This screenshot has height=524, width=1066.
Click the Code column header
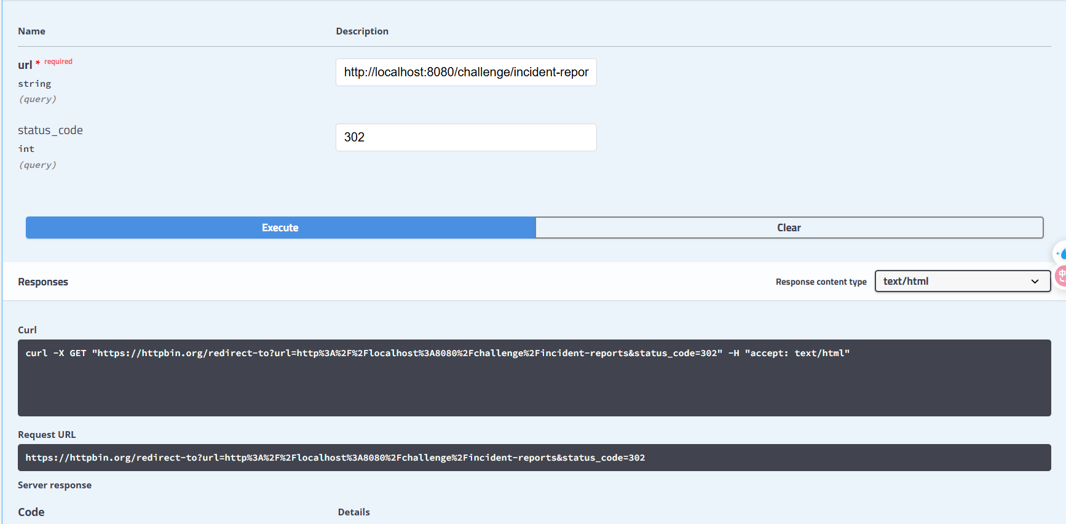[31, 512]
